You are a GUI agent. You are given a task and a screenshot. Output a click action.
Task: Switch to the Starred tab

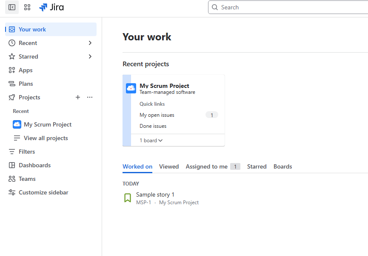click(x=257, y=166)
